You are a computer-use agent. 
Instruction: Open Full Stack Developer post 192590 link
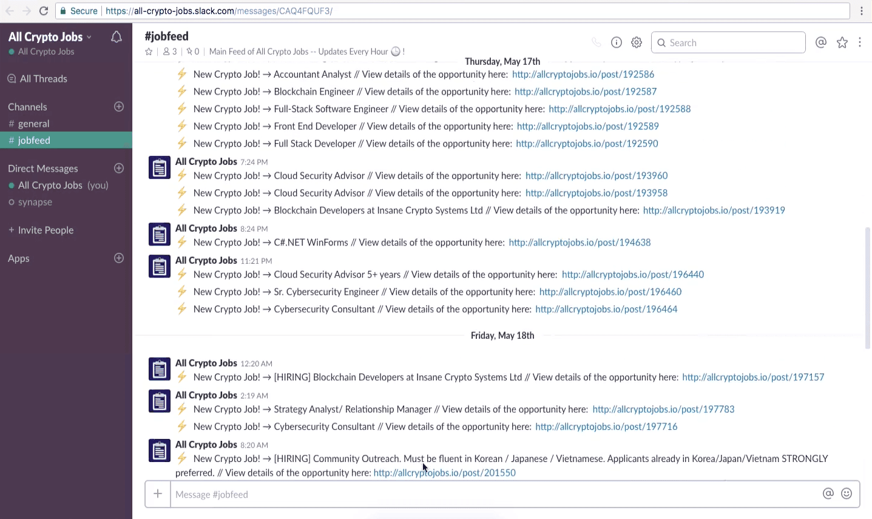(x=587, y=144)
